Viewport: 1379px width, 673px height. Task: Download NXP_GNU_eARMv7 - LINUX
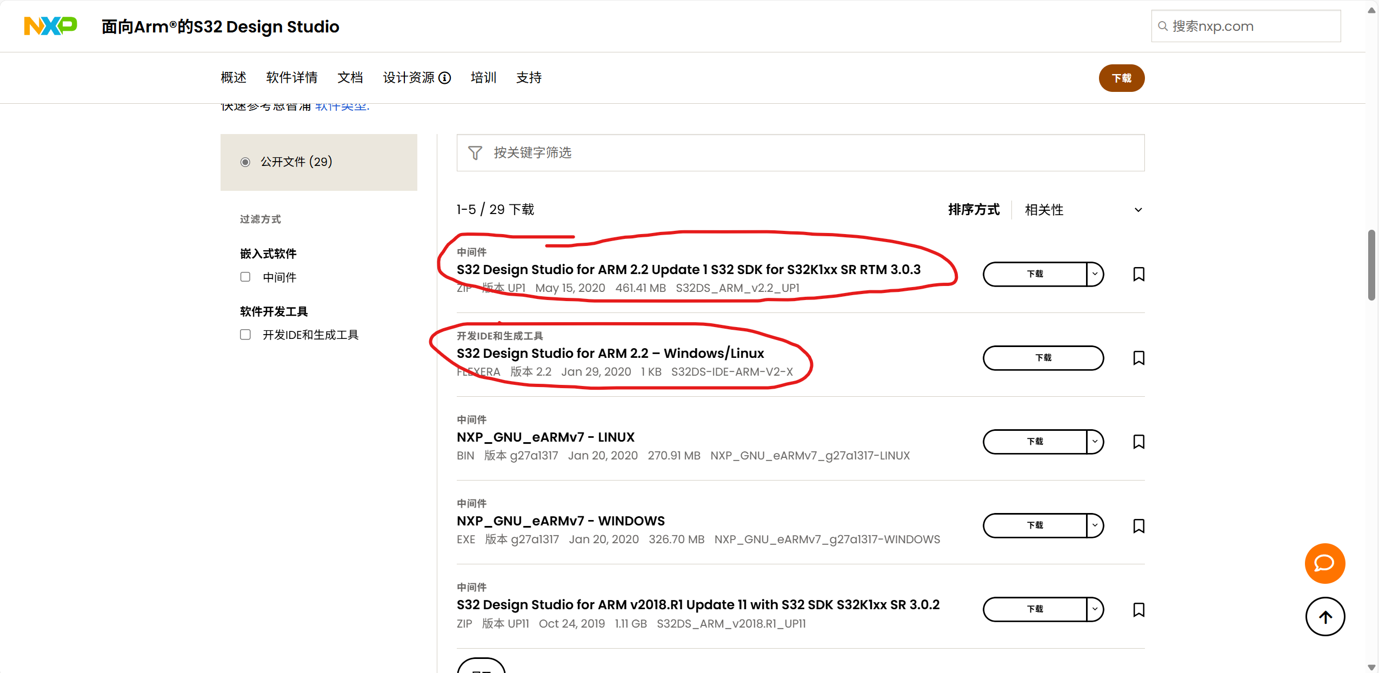[1035, 442]
